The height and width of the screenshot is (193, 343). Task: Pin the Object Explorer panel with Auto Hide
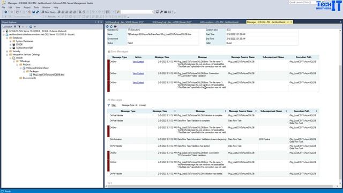pyautogui.click(x=98, y=22)
